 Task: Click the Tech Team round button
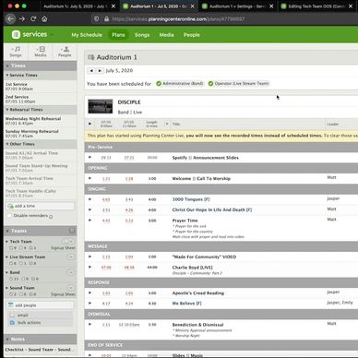tap(70, 242)
